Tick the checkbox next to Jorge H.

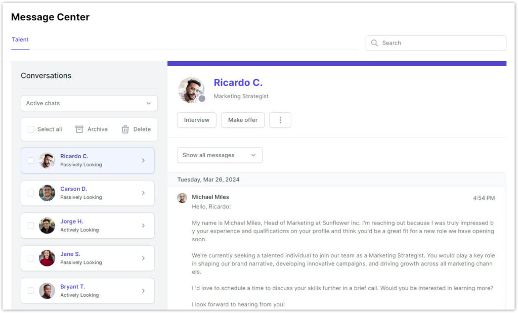click(31, 226)
